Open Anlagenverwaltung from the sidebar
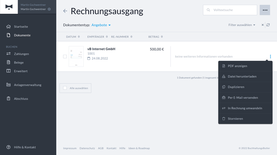The width and height of the screenshot is (277, 155). tap(27, 85)
